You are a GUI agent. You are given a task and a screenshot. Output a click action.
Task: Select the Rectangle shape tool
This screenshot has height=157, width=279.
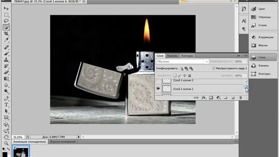[6, 117]
